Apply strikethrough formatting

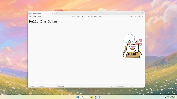point(89,16)
